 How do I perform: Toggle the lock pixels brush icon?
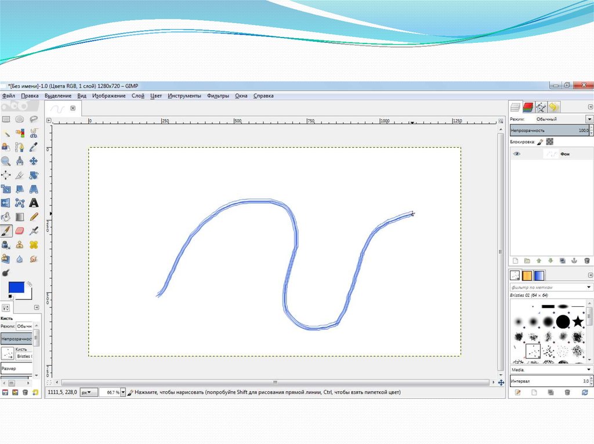pyautogui.click(x=540, y=141)
